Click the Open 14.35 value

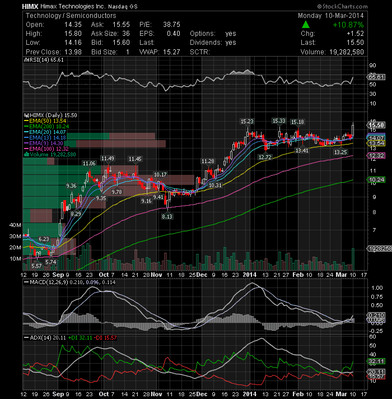click(73, 25)
